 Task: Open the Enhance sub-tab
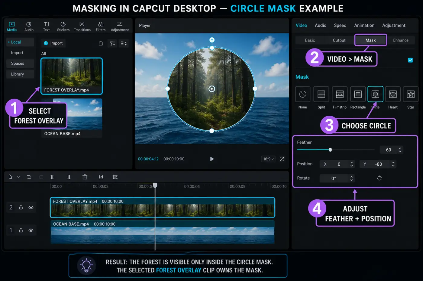(401, 40)
